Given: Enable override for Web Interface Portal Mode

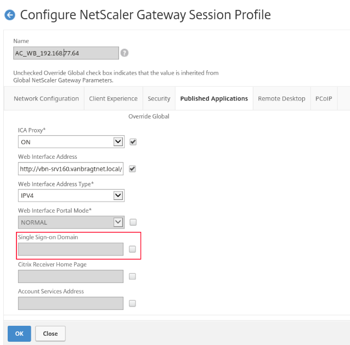Looking at the screenshot, I should click(133, 222).
